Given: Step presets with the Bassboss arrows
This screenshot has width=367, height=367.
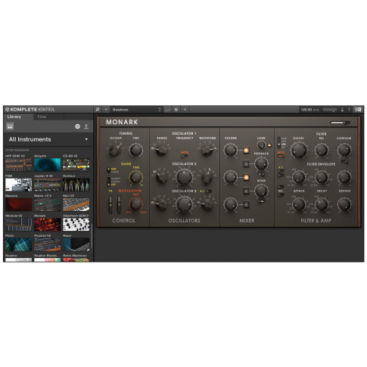Looking at the screenshot, I should pyautogui.click(x=160, y=110).
